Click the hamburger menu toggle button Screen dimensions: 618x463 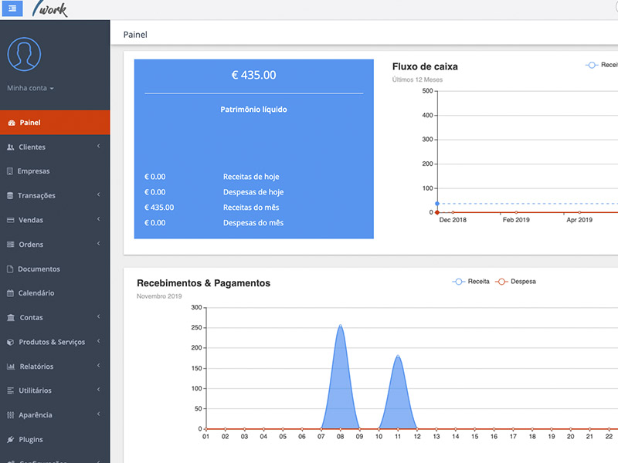[12, 8]
